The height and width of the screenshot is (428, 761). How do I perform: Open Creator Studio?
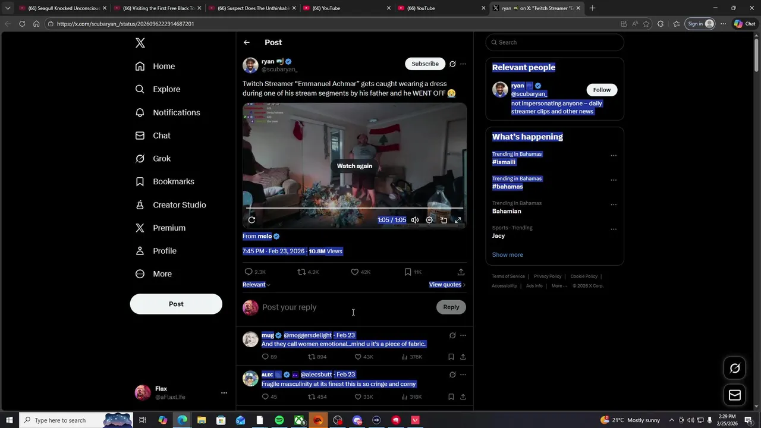click(x=171, y=204)
